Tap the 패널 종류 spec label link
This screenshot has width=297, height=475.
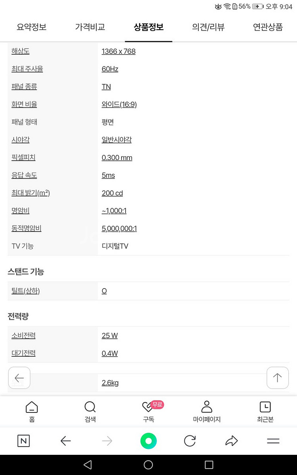(x=24, y=87)
